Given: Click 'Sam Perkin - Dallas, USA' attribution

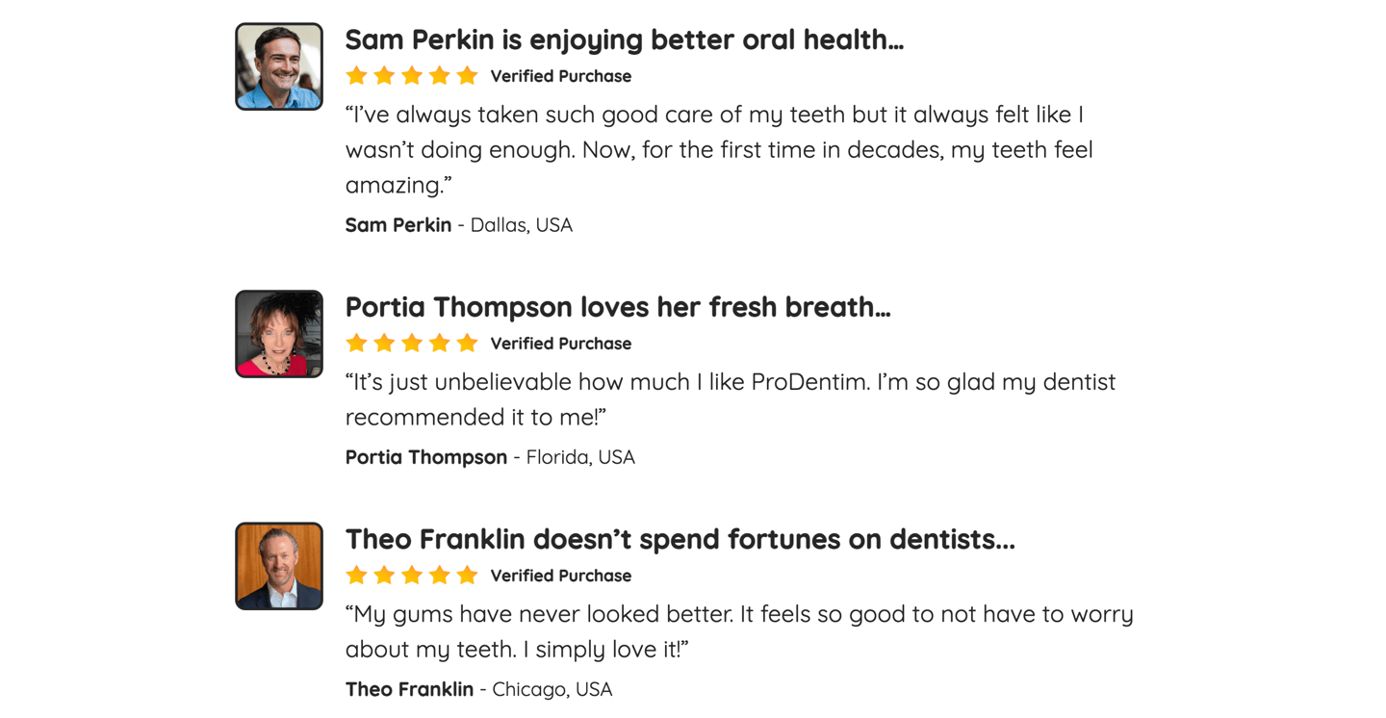Looking at the screenshot, I should tap(459, 225).
